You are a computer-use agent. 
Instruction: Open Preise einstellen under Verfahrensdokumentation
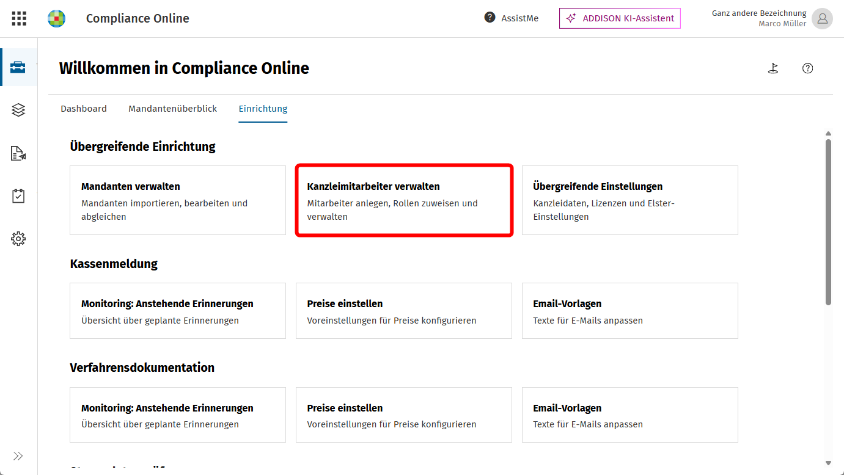(x=404, y=415)
